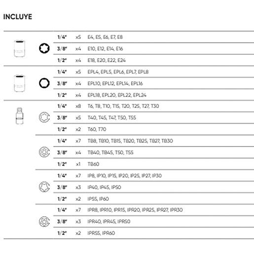Click the E-Torx external star profile icon
This screenshot has width=254, height=254.
pyautogui.click(x=44, y=48)
